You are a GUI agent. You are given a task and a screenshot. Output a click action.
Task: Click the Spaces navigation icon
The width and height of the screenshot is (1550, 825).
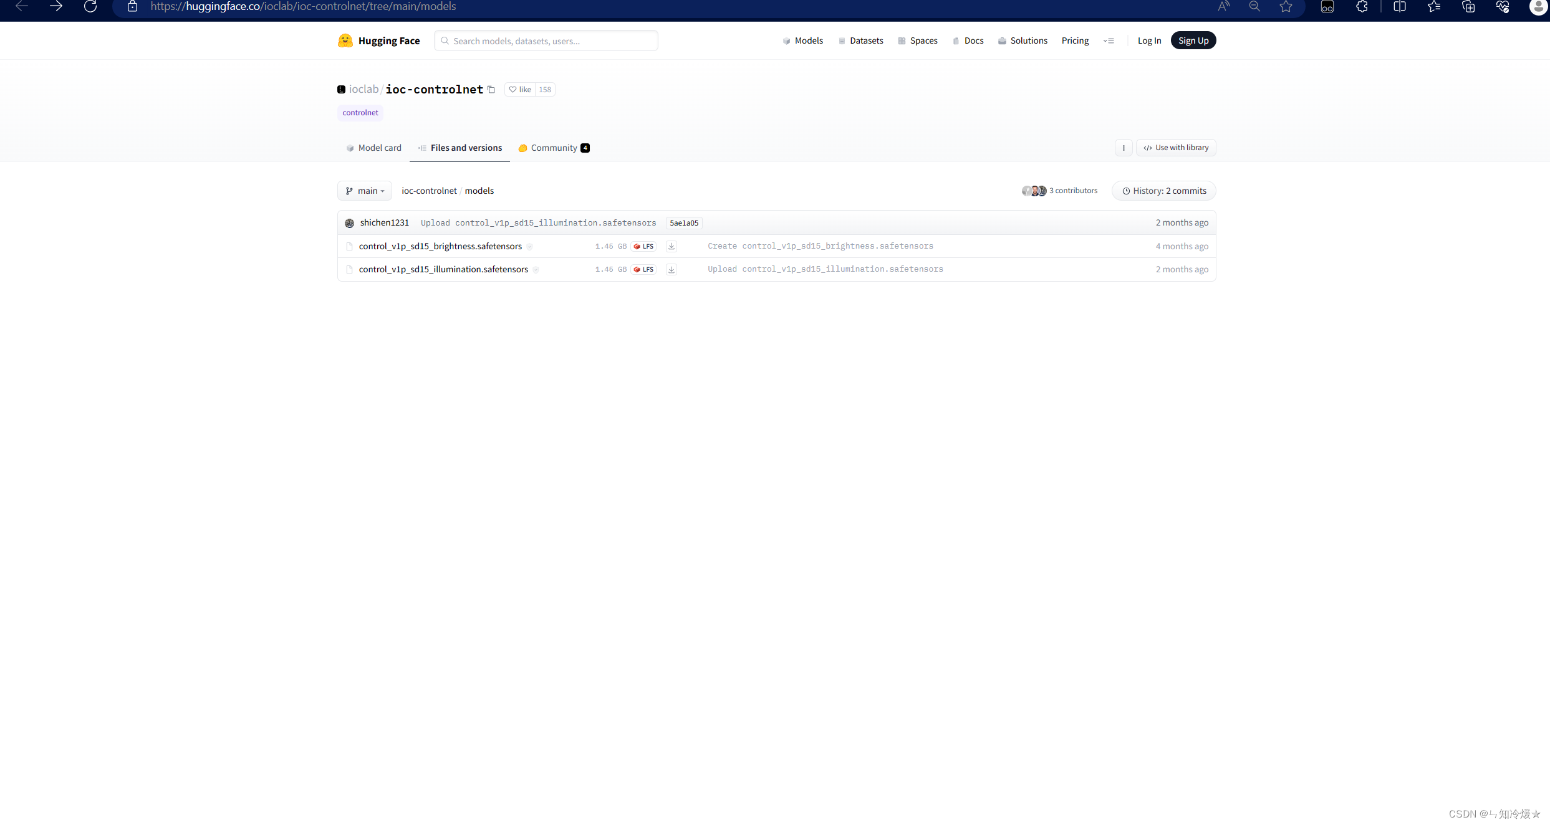click(x=901, y=40)
